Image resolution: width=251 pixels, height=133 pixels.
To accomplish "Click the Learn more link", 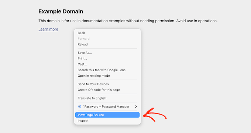I will (x=48, y=29).
